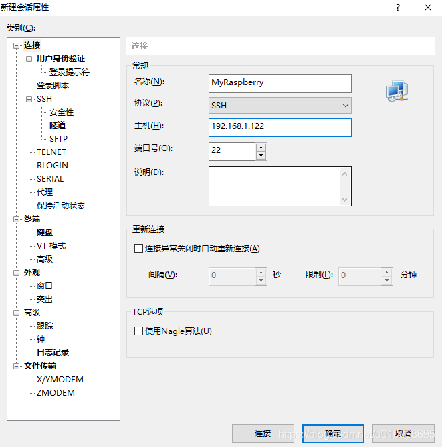
Task: Select 保持活动状态 in the tree
Action: point(61,206)
